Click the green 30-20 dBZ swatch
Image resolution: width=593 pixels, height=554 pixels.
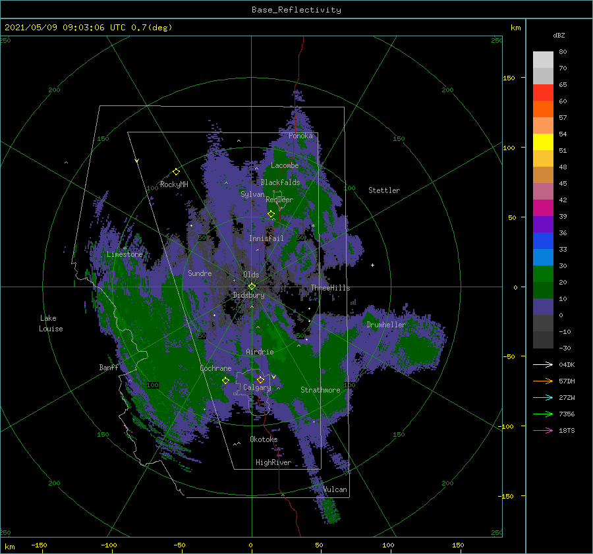pos(543,274)
